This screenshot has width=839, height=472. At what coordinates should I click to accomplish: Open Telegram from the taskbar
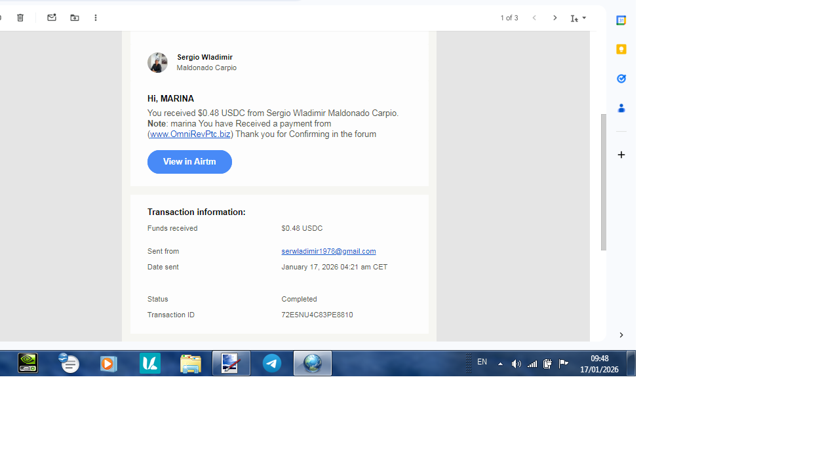tap(272, 363)
